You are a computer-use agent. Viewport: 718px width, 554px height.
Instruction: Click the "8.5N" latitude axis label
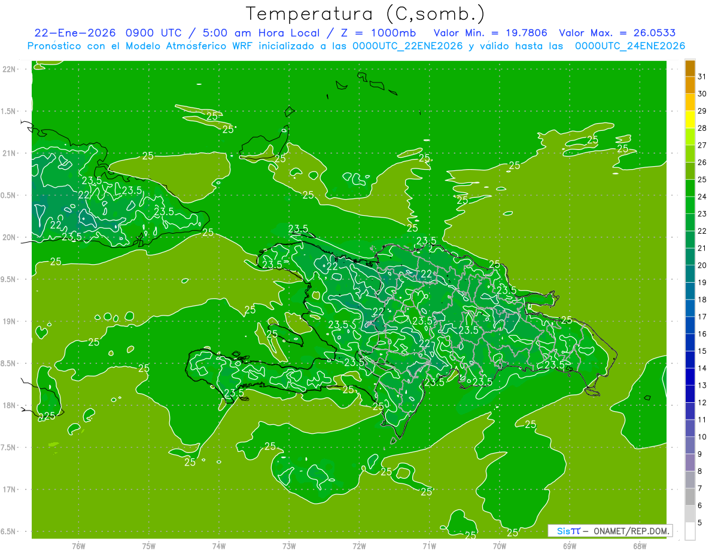(8, 363)
